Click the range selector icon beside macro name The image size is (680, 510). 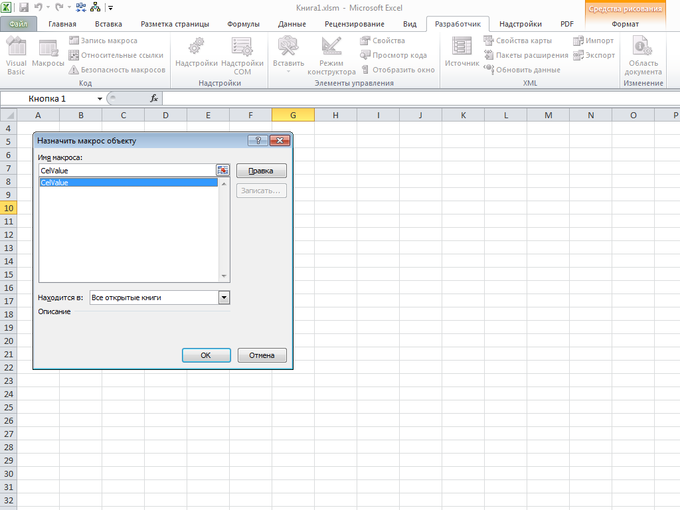click(222, 171)
